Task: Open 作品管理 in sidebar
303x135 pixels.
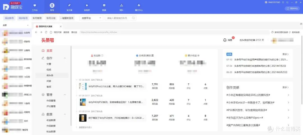Action: tap(51, 101)
